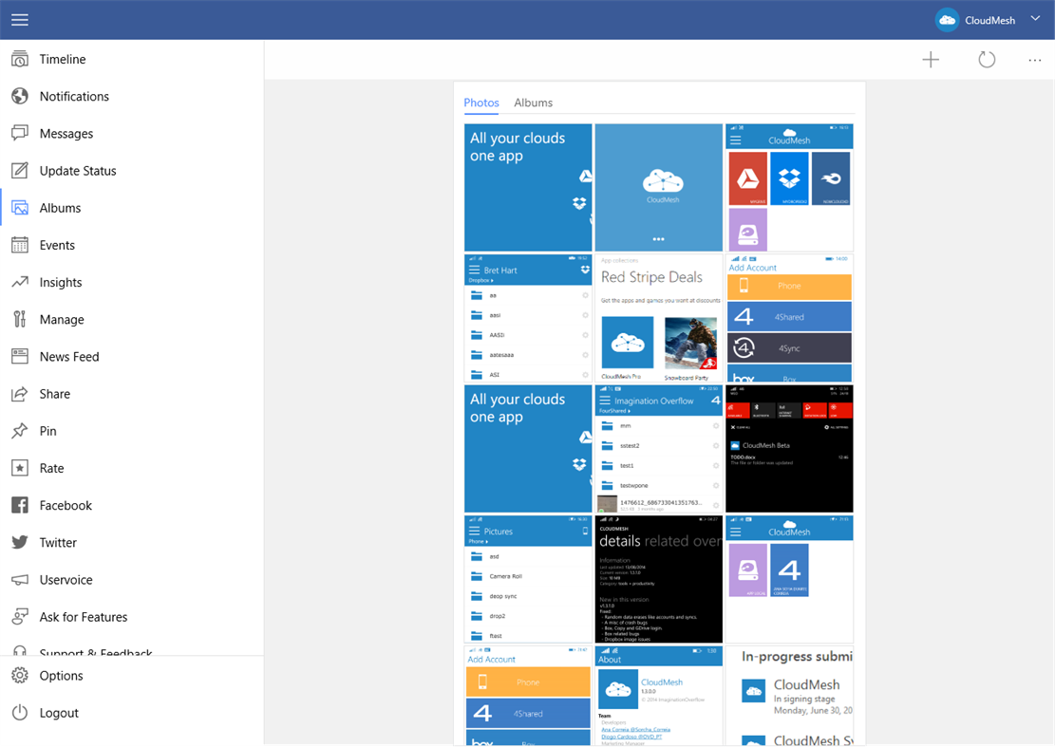Select the Insights icon

click(21, 281)
